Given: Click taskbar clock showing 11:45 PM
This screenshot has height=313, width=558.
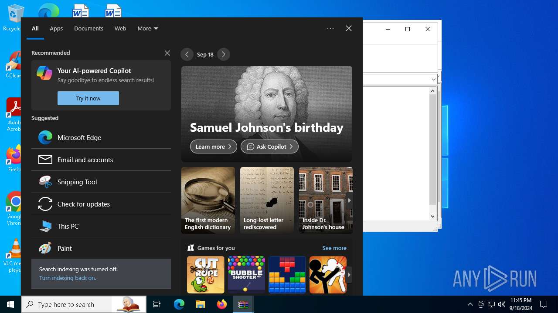Looking at the screenshot, I should coord(521,304).
